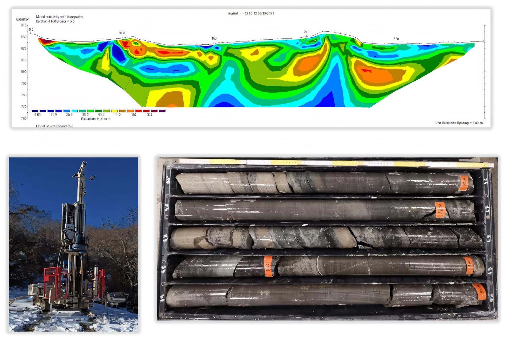Click the 780 elevation tick label
Screen dimensions: 505x338
[x=24, y=95]
